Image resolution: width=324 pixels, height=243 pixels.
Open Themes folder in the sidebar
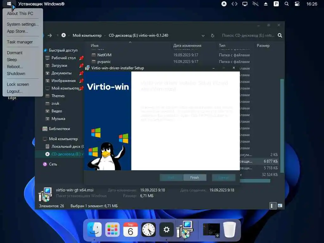(58, 96)
